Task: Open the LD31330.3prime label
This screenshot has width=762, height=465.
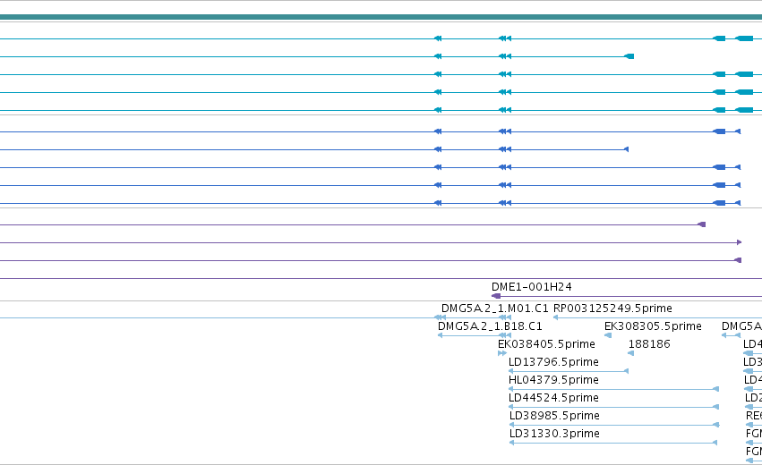Action: 554,434
